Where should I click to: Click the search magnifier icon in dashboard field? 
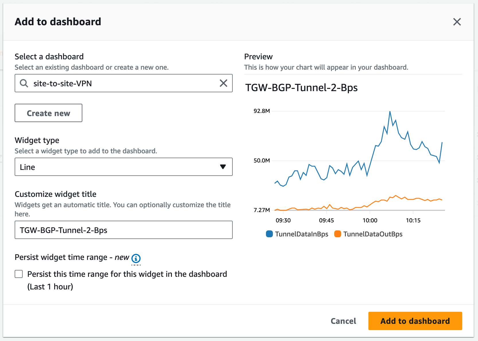point(24,83)
